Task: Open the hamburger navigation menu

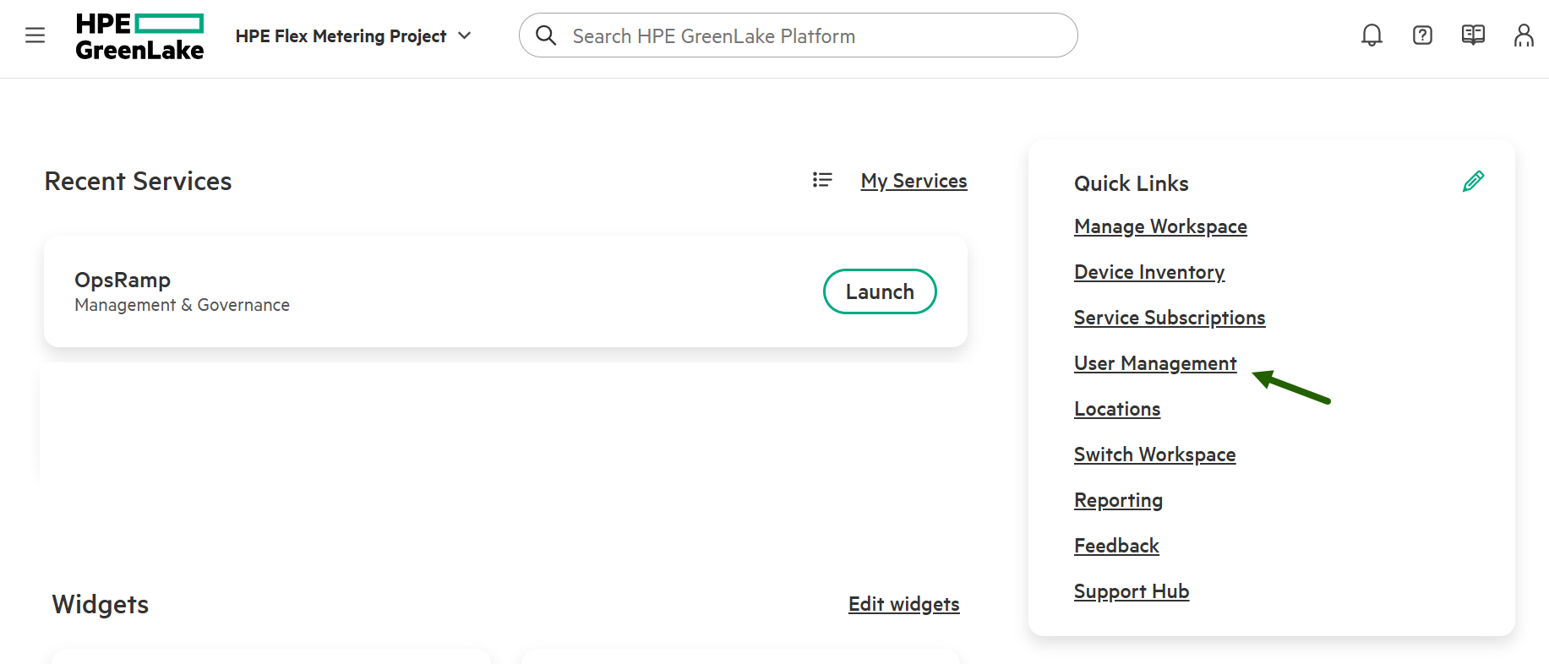Action: point(35,35)
